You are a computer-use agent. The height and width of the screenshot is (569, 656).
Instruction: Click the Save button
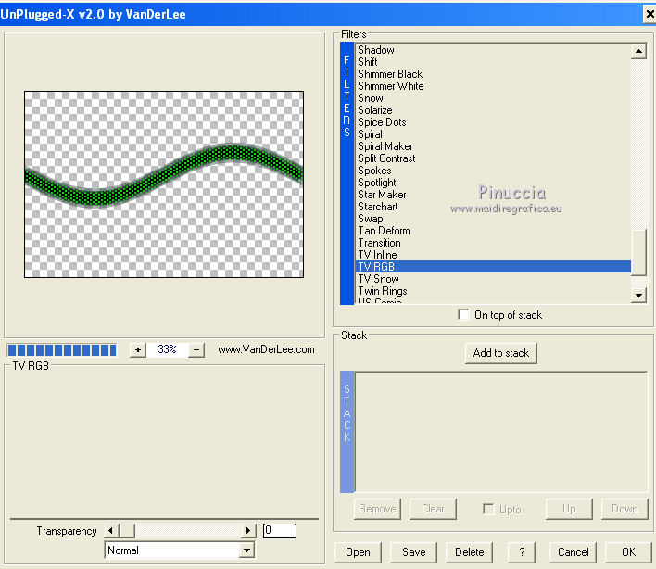click(x=413, y=552)
